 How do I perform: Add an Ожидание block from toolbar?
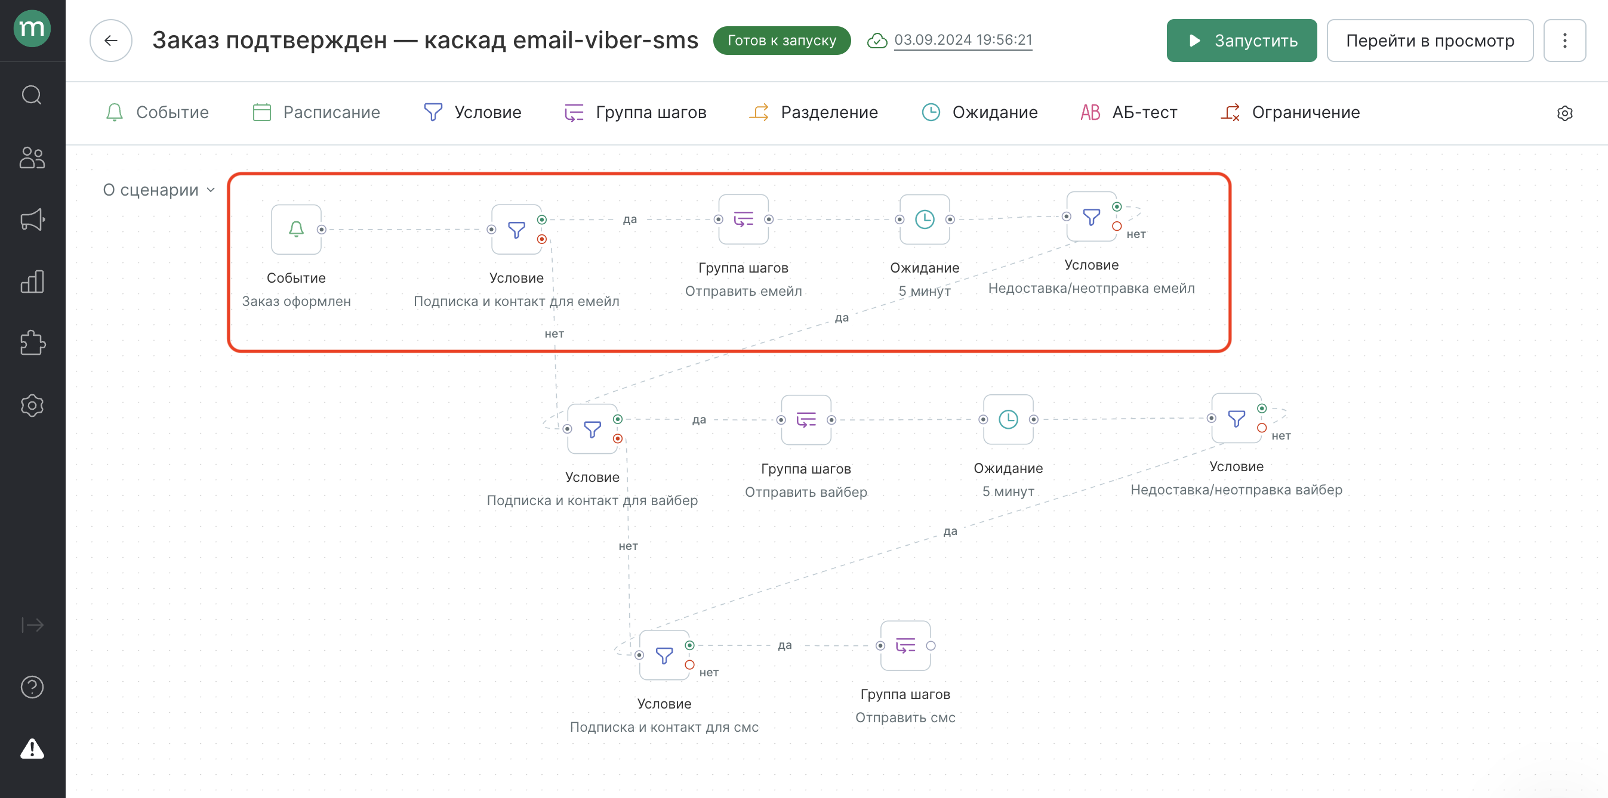point(979,112)
